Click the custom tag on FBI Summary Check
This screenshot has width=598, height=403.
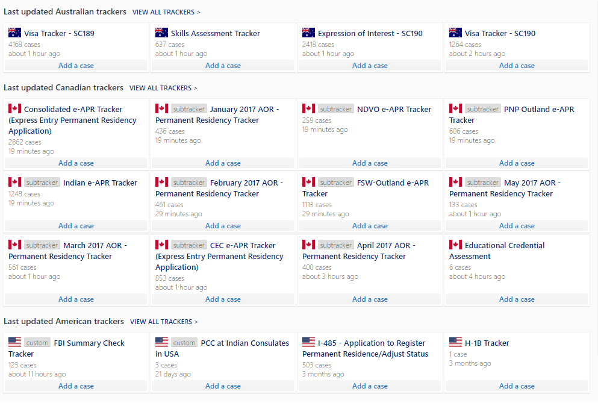click(37, 342)
